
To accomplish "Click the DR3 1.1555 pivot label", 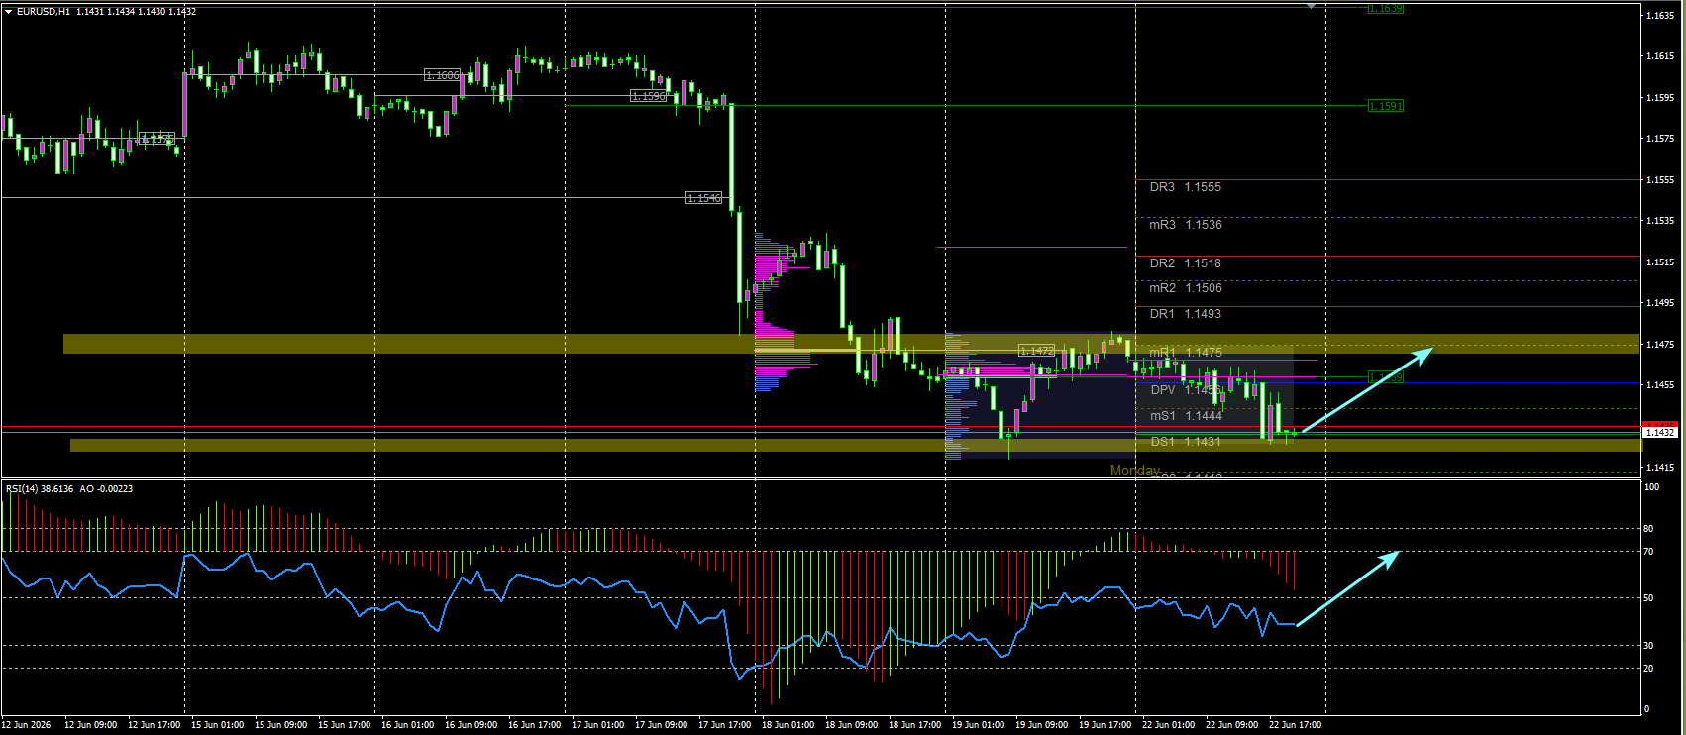I will [1186, 187].
